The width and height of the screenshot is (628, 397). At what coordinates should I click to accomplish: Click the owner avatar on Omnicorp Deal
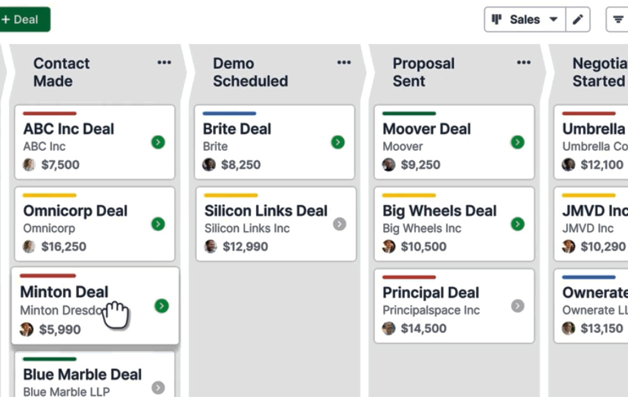pos(29,246)
